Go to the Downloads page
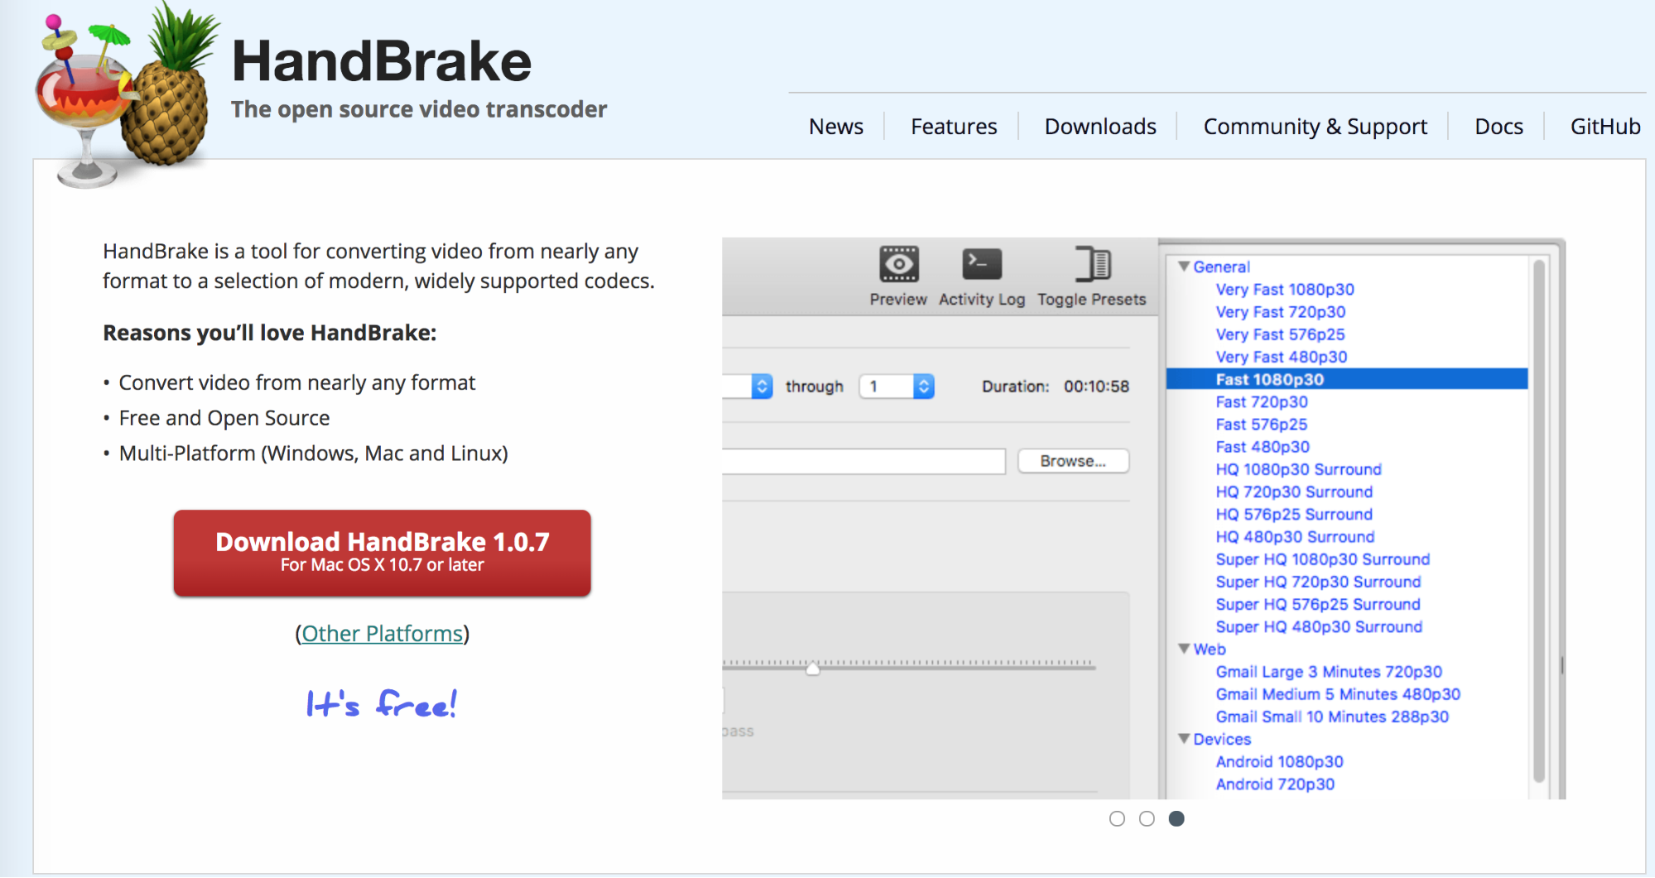This screenshot has width=1655, height=878. point(1100,127)
